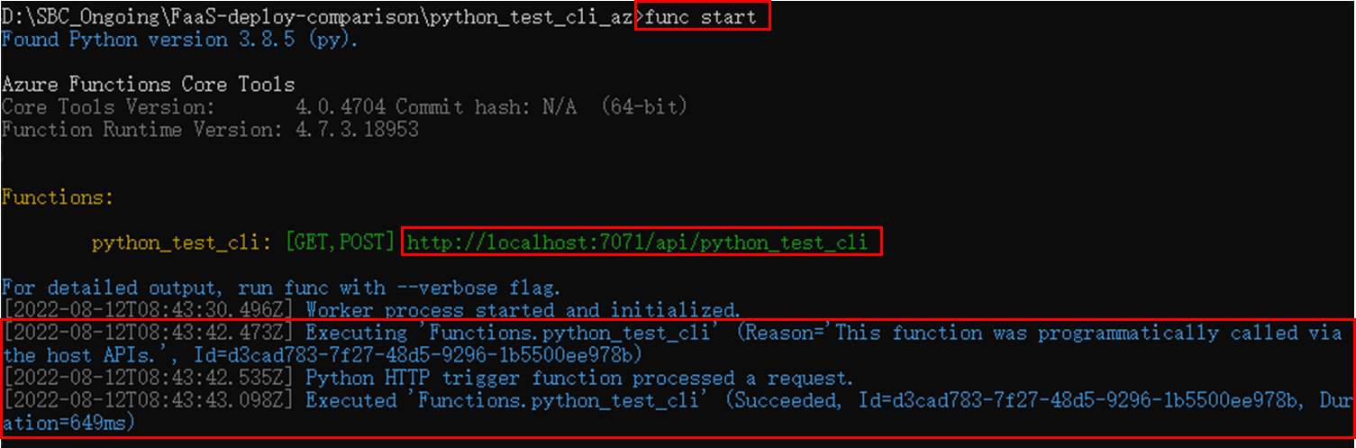
Task: Select the "Found Python version 3.8.5" line
Action: point(179,40)
